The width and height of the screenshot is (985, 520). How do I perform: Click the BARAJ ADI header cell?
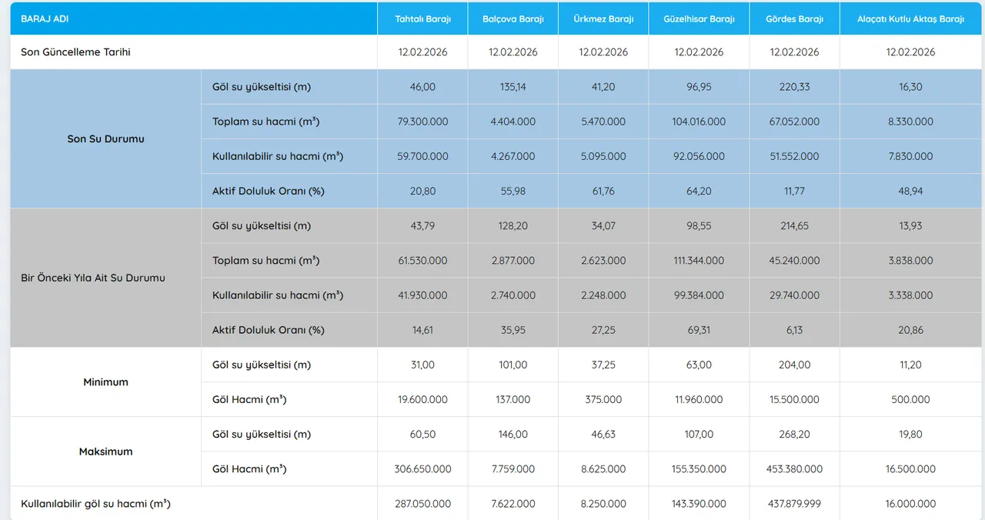[x=45, y=19]
